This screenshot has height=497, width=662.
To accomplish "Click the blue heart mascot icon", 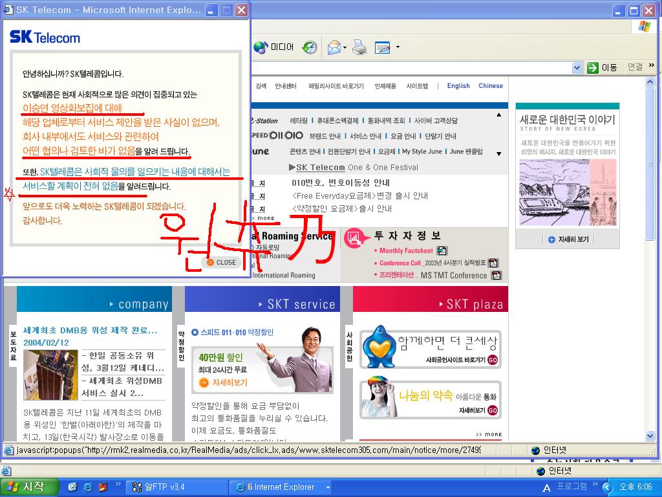I will click(379, 347).
